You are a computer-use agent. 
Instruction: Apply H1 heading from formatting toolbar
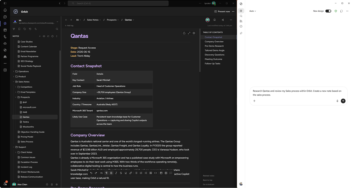101,173
